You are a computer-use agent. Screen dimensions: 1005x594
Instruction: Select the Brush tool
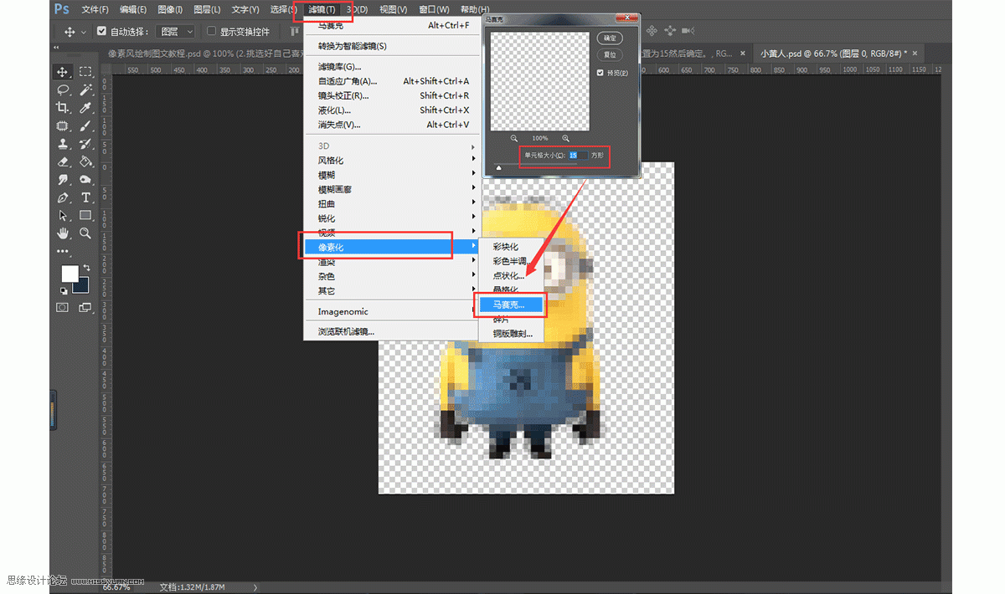(85, 126)
